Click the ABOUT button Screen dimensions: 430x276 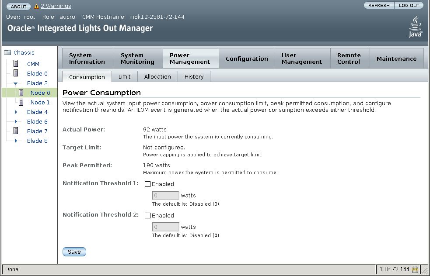tap(19, 6)
